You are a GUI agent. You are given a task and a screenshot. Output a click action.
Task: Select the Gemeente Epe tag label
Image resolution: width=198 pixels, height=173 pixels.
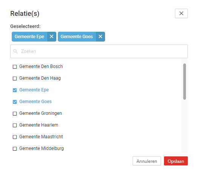pyautogui.click(x=29, y=37)
